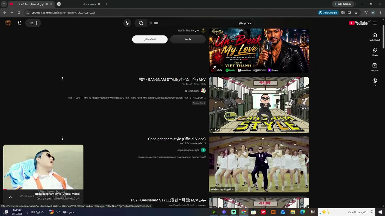385x216 pixels.
Task: Switch to the معنى سندباد browser tab
Action: (x=79, y=4)
